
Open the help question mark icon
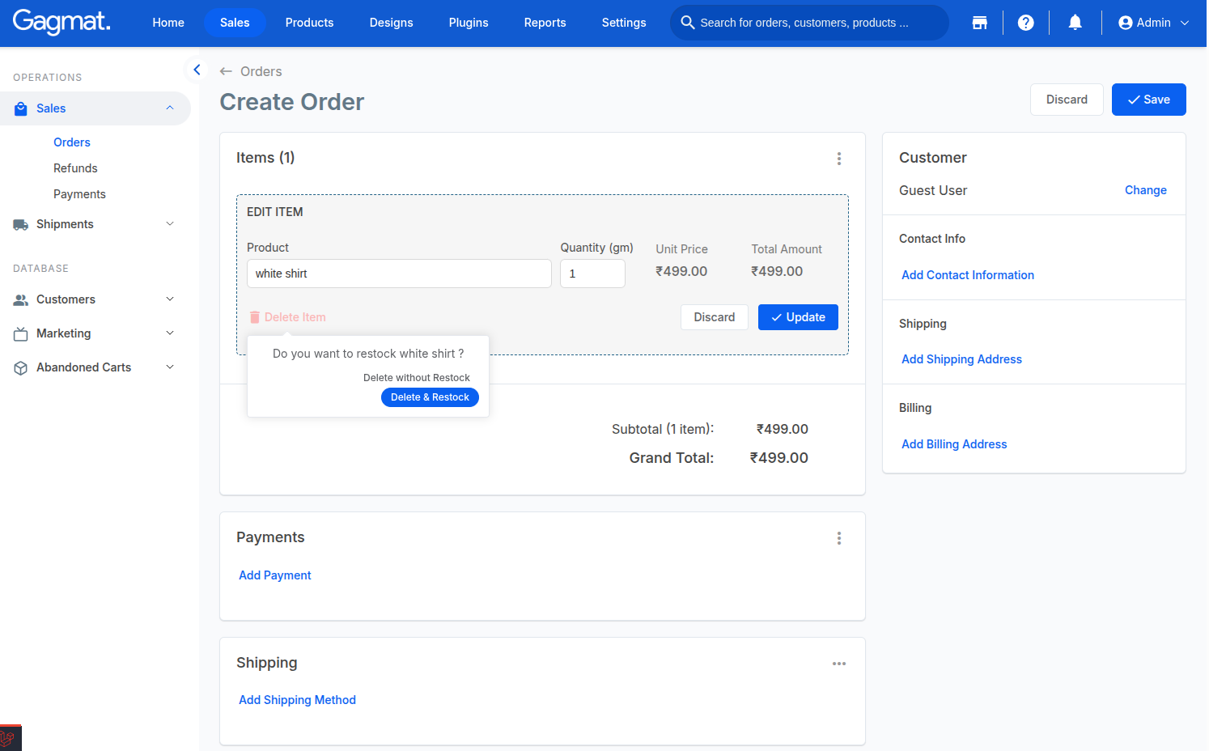pyautogui.click(x=1025, y=23)
